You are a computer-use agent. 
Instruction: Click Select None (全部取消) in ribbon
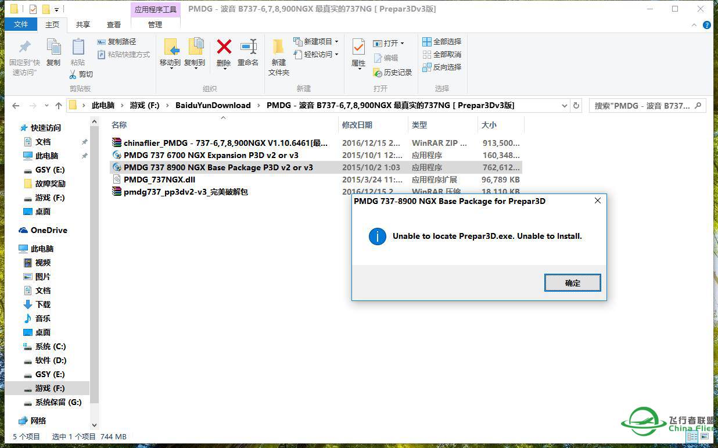pyautogui.click(x=441, y=55)
